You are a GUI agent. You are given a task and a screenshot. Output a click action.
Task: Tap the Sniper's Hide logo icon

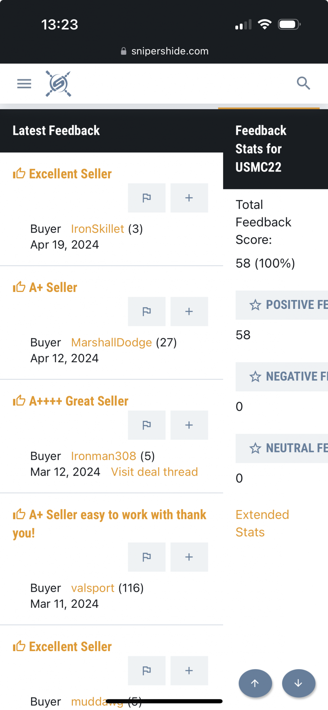(x=58, y=84)
